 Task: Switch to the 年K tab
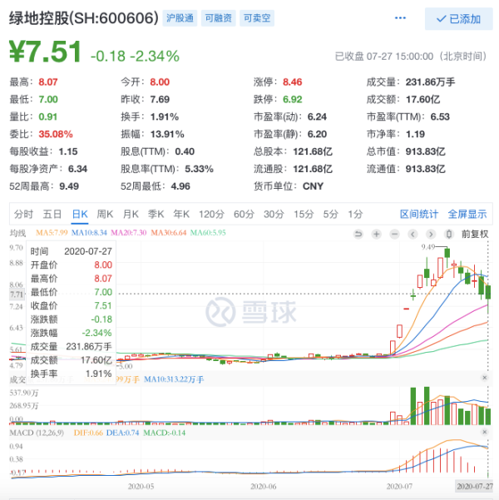181,215
